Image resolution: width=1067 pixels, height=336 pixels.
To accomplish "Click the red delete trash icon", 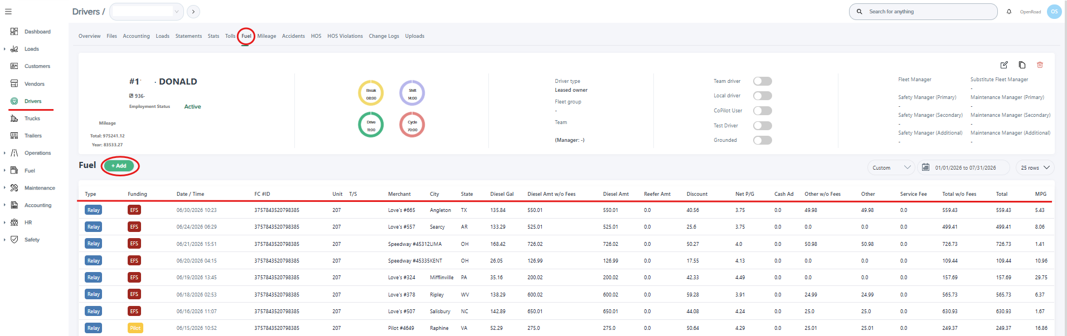I will (x=1040, y=65).
